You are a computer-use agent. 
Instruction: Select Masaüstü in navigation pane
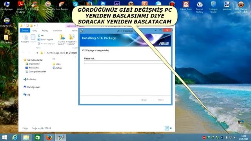(32, 68)
